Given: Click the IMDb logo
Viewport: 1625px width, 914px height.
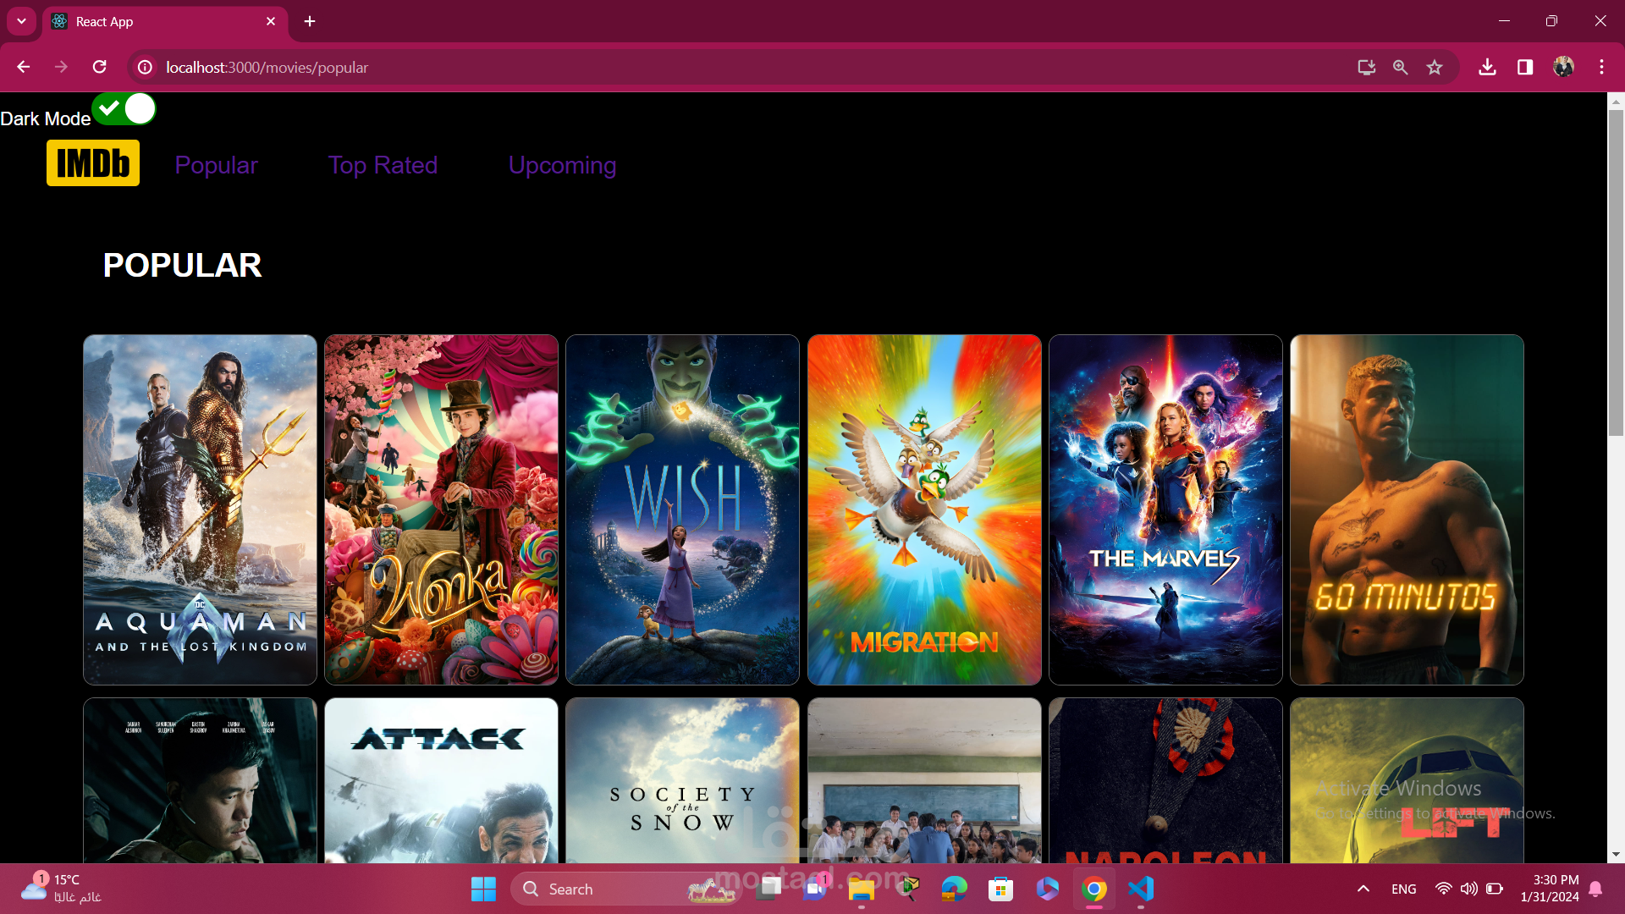Looking at the screenshot, I should pos(93,163).
